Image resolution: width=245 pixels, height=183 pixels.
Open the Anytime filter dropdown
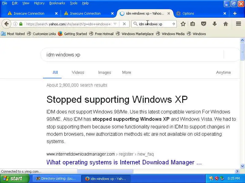pos(223,72)
